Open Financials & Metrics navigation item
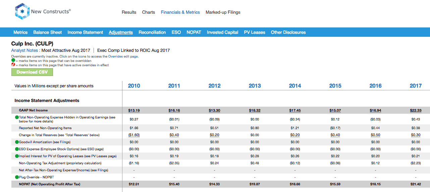The width and height of the screenshot is (430, 192). (180, 12)
